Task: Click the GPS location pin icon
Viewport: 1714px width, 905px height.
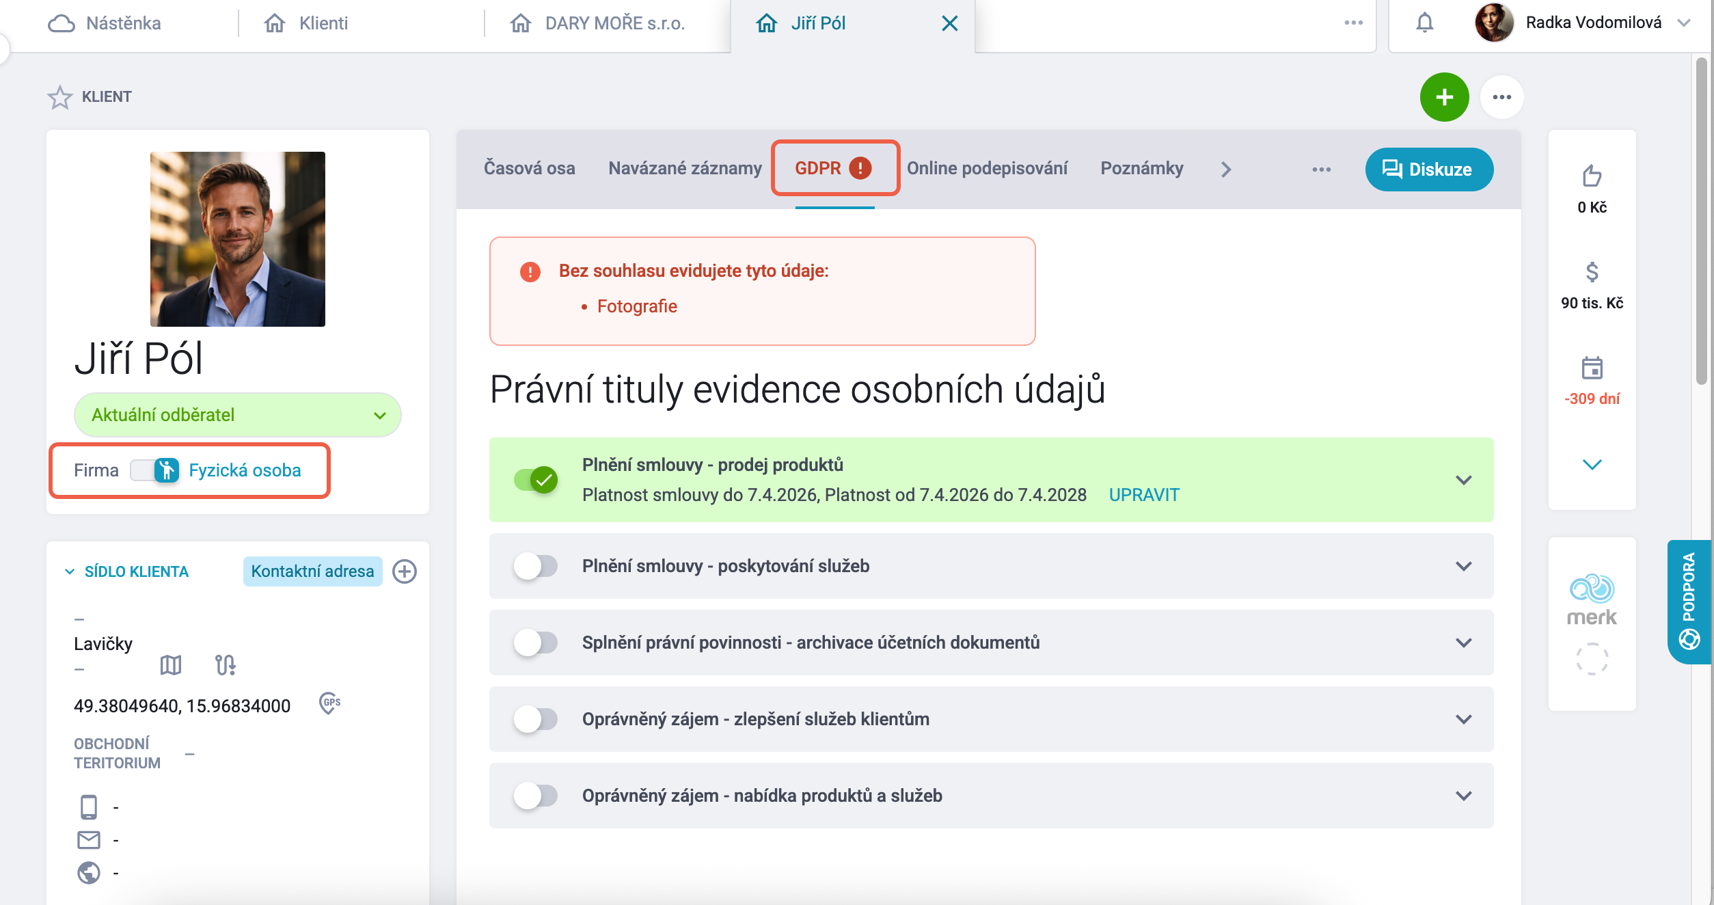Action: 329,703
